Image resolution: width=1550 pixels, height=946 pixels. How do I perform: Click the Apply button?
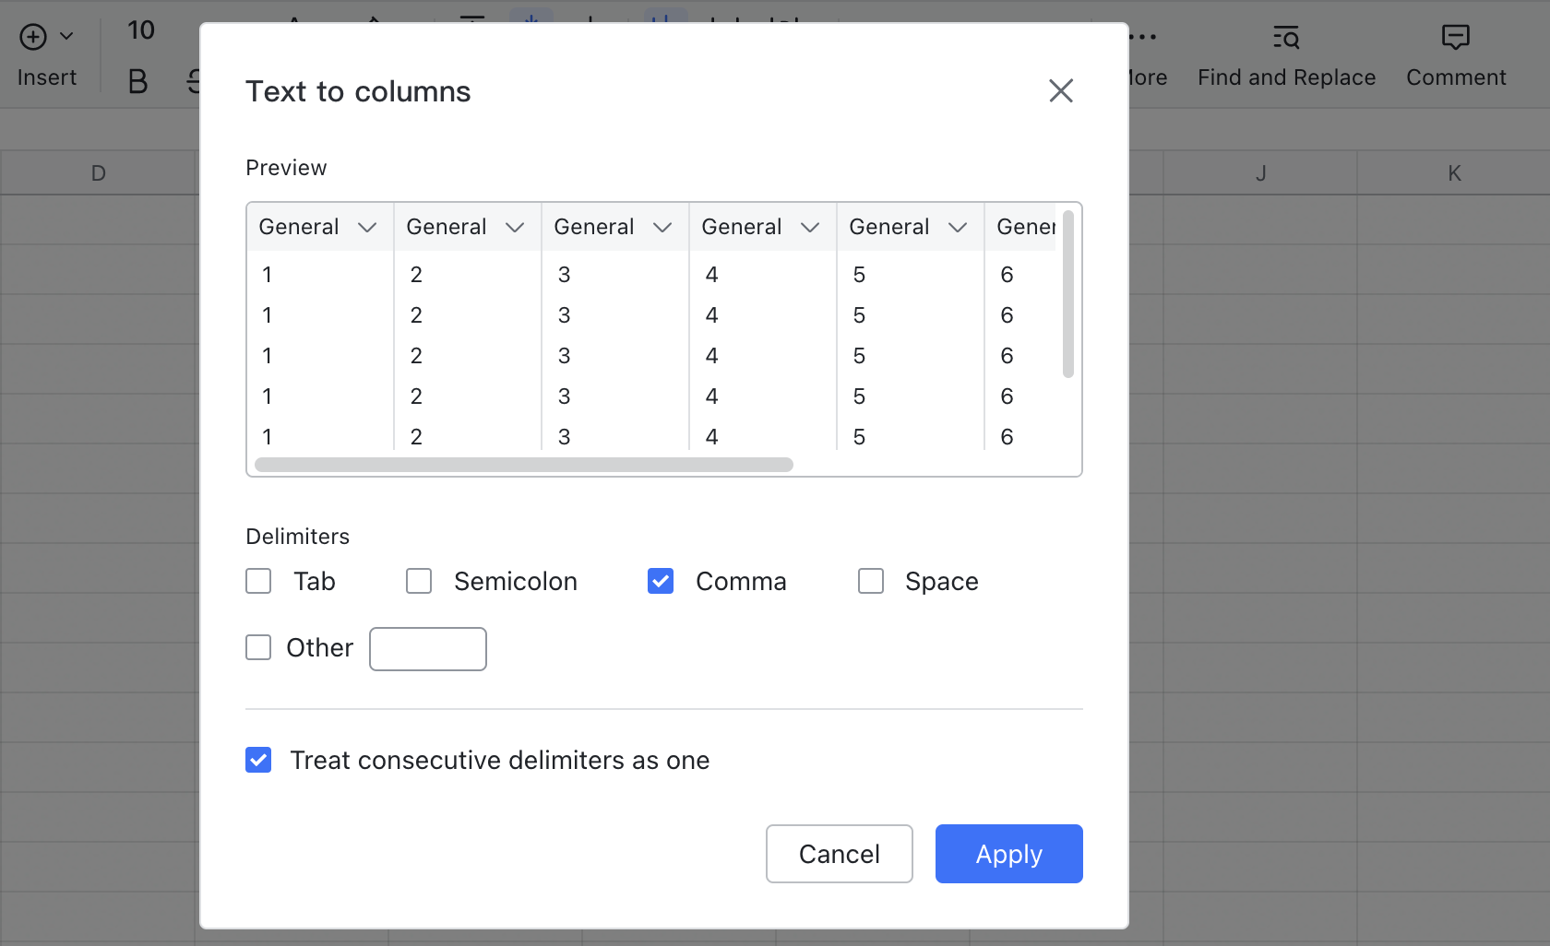coord(1008,854)
